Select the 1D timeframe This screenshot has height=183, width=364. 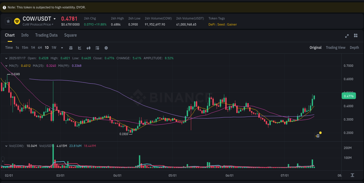coord(47,48)
